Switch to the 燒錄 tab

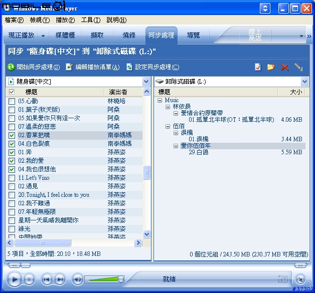pos(129,35)
